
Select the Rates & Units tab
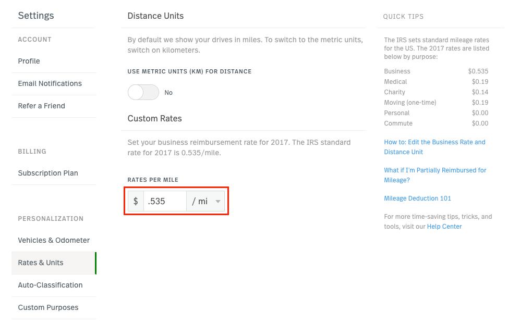[54, 263]
